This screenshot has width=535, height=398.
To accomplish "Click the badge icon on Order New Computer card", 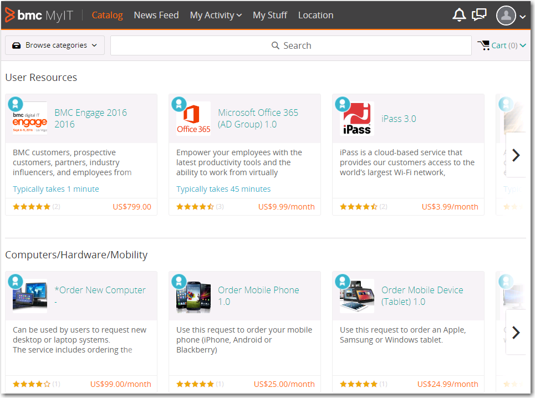I will pyautogui.click(x=16, y=281).
